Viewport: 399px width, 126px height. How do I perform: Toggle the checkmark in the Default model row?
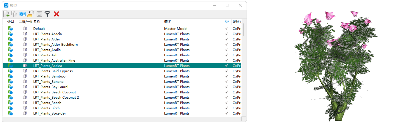click(x=226, y=29)
